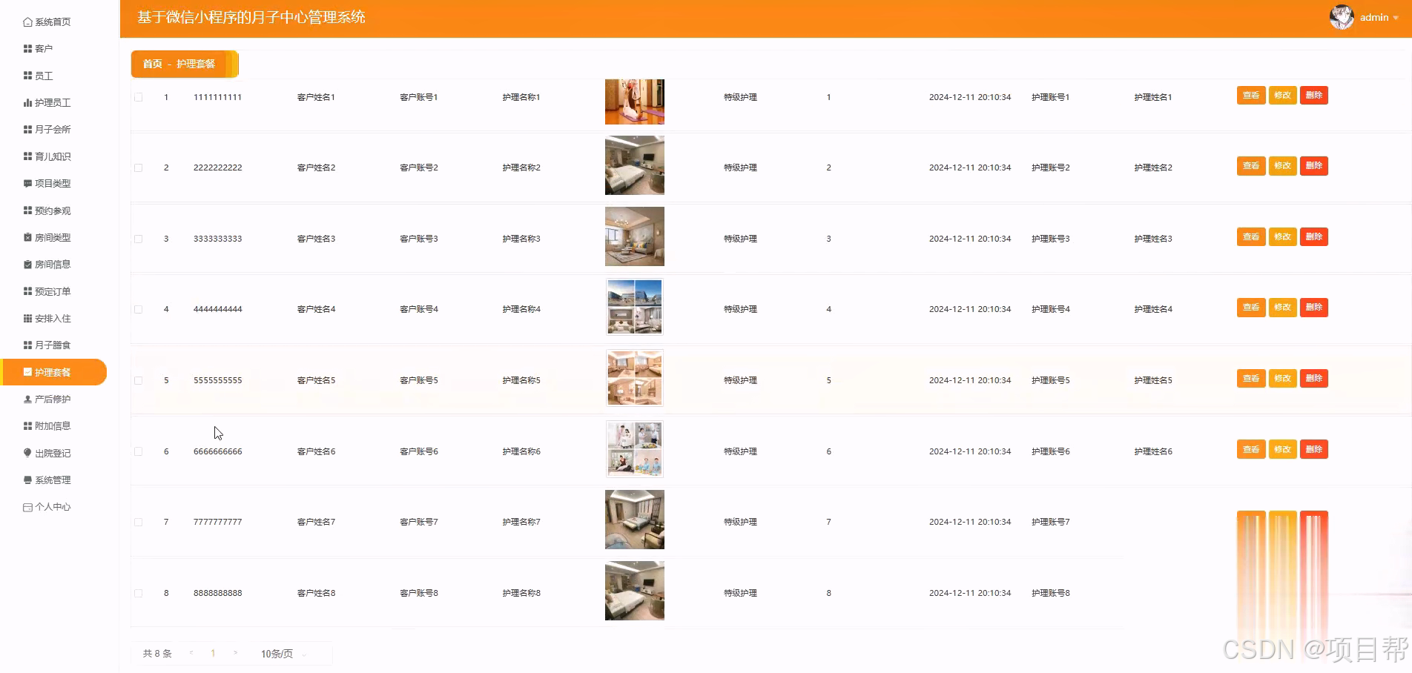Open the 10条/页 page size dropdown

(x=284, y=654)
